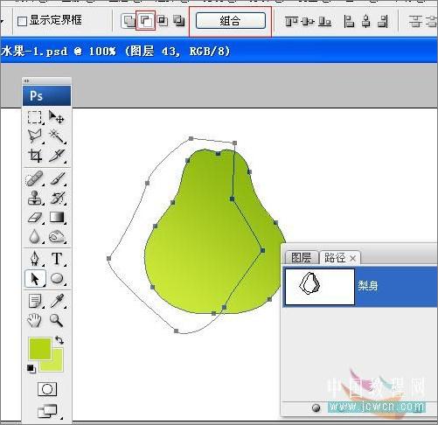This screenshot has height=425, width=438.
Task: Enable the 显示定界框 checkbox
Action: pyautogui.click(x=22, y=21)
